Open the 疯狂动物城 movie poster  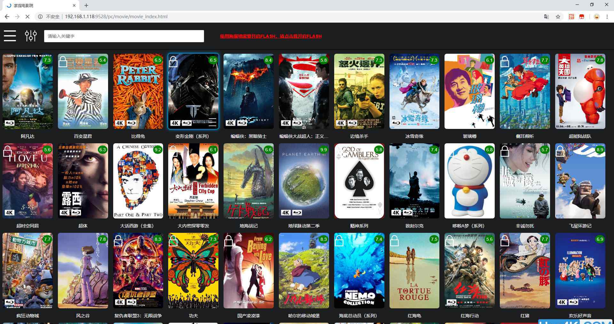coord(28,271)
